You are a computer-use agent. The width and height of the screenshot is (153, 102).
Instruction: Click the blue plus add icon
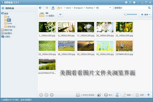148,95
